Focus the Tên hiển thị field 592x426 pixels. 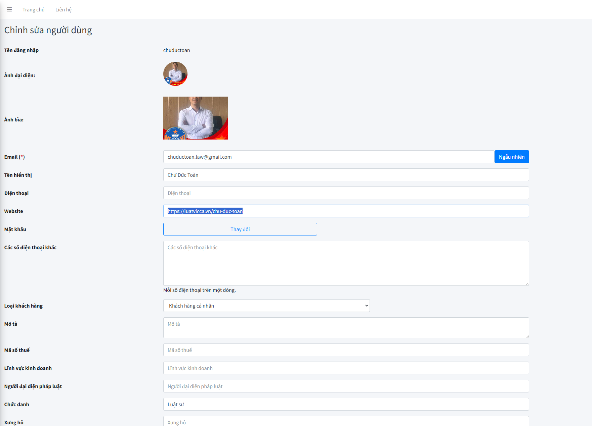[346, 175]
